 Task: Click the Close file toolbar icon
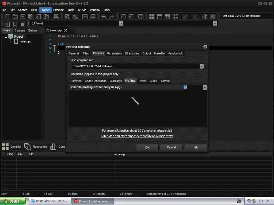38,17
